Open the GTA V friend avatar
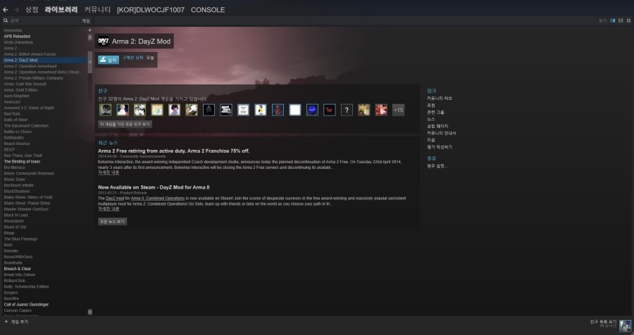The width and height of the screenshot is (634, 335). [x=226, y=110]
